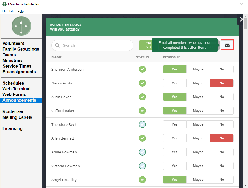248x188 pixels.
Task: Sort by the NAME column header
Action: click(x=57, y=57)
